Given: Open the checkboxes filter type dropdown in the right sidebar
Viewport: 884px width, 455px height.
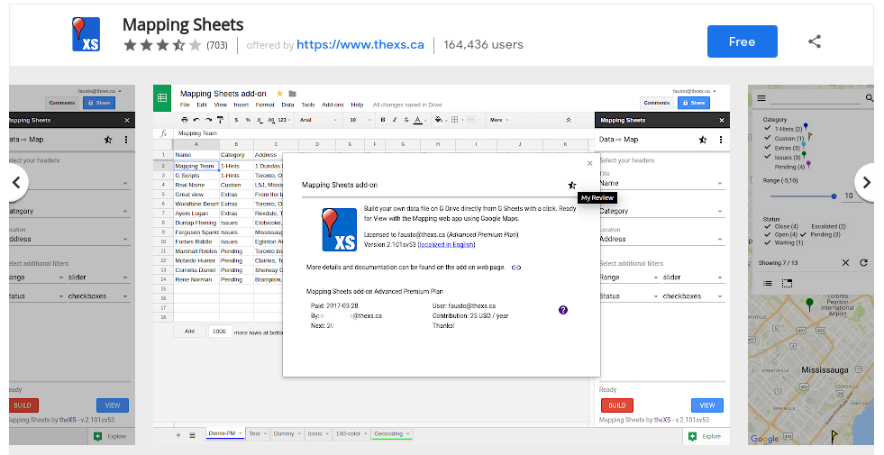Looking at the screenshot, I should coord(694,296).
